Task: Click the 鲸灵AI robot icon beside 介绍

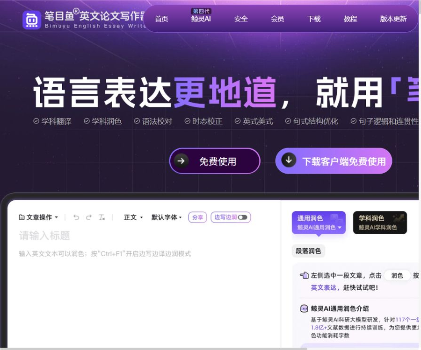Action: 304,308
